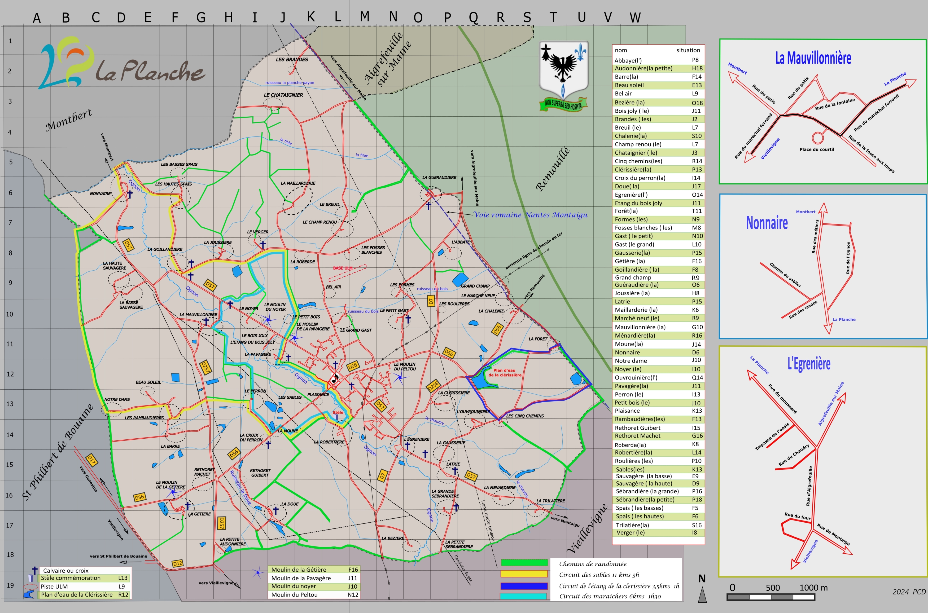Image resolution: width=928 pixels, height=613 pixels.
Task: Click the blue windmill star legend icon
Action: coord(257,573)
